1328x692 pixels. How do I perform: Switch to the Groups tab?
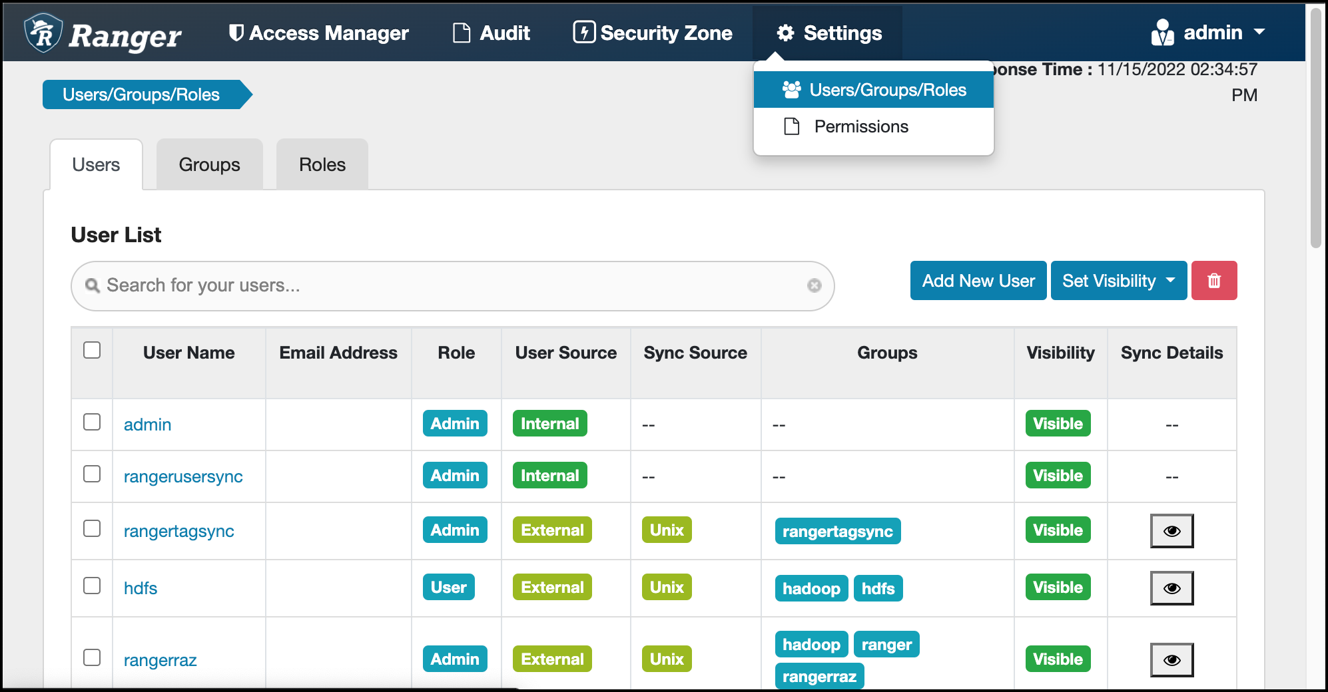[x=209, y=164]
